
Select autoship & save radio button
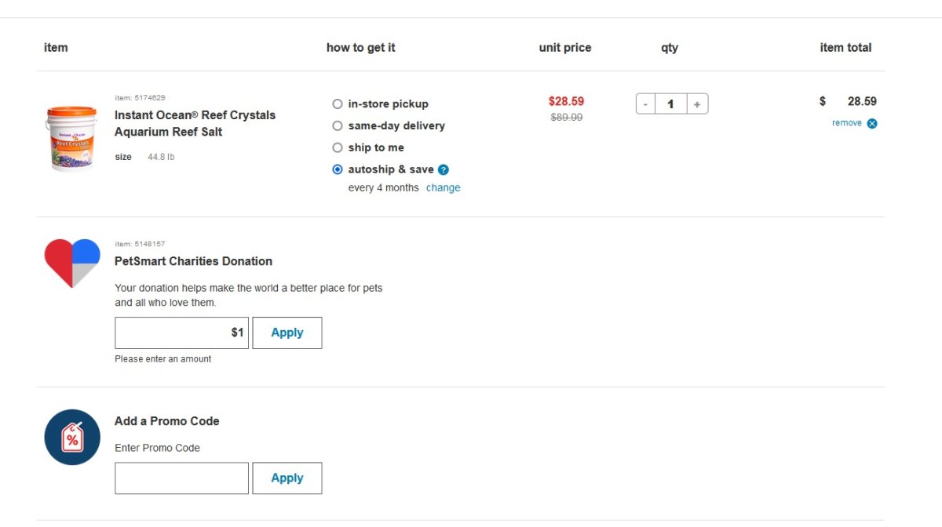click(338, 169)
